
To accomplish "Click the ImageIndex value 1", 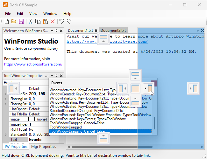I will click(30, 124).
